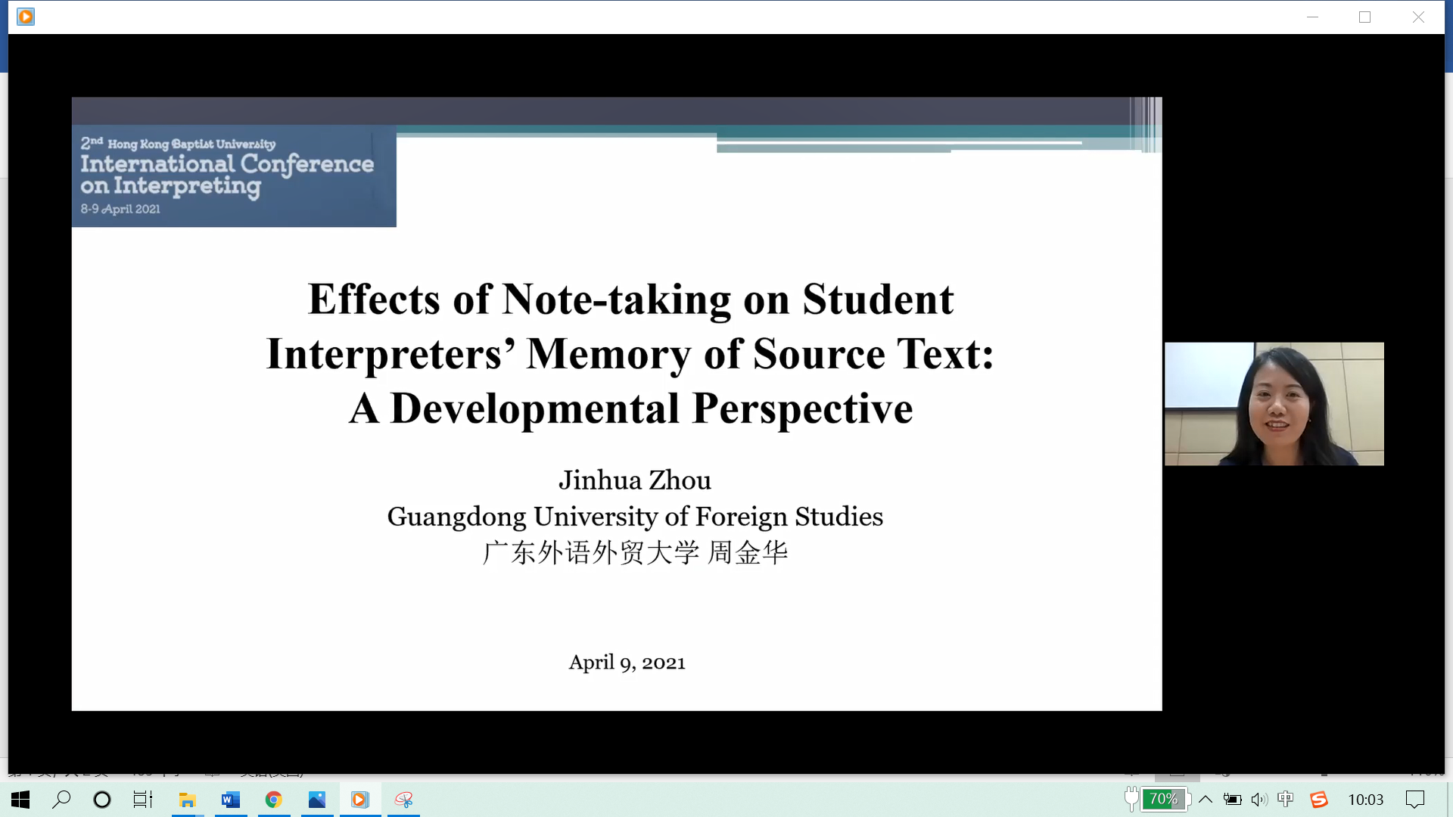Expand hidden system tray icons chevron

(1206, 800)
